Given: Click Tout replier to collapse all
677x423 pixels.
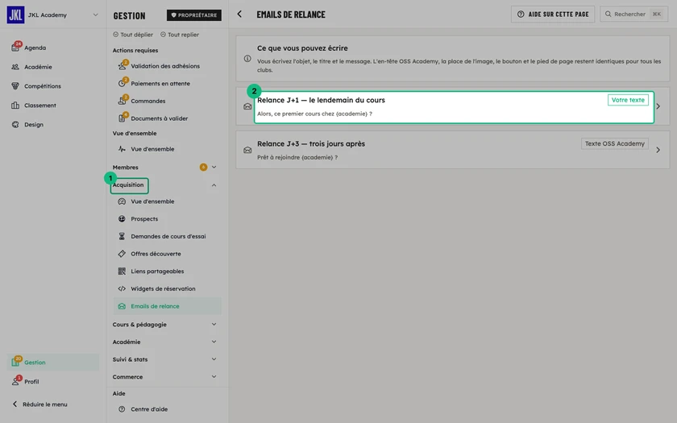Looking at the screenshot, I should point(180,35).
